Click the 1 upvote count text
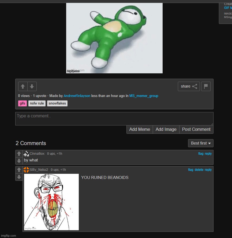This screenshot has height=238, width=232. [39, 96]
